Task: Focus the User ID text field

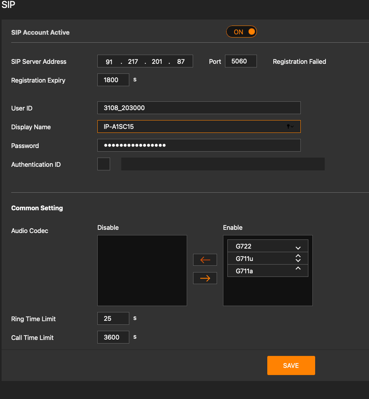Action: click(199, 108)
